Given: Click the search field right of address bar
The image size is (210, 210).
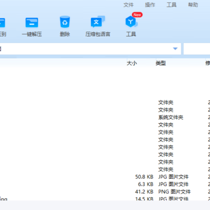Looking at the screenshot, I should 197,49.
